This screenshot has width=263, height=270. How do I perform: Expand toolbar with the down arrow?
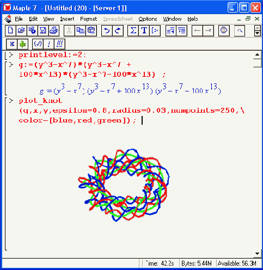(258, 33)
